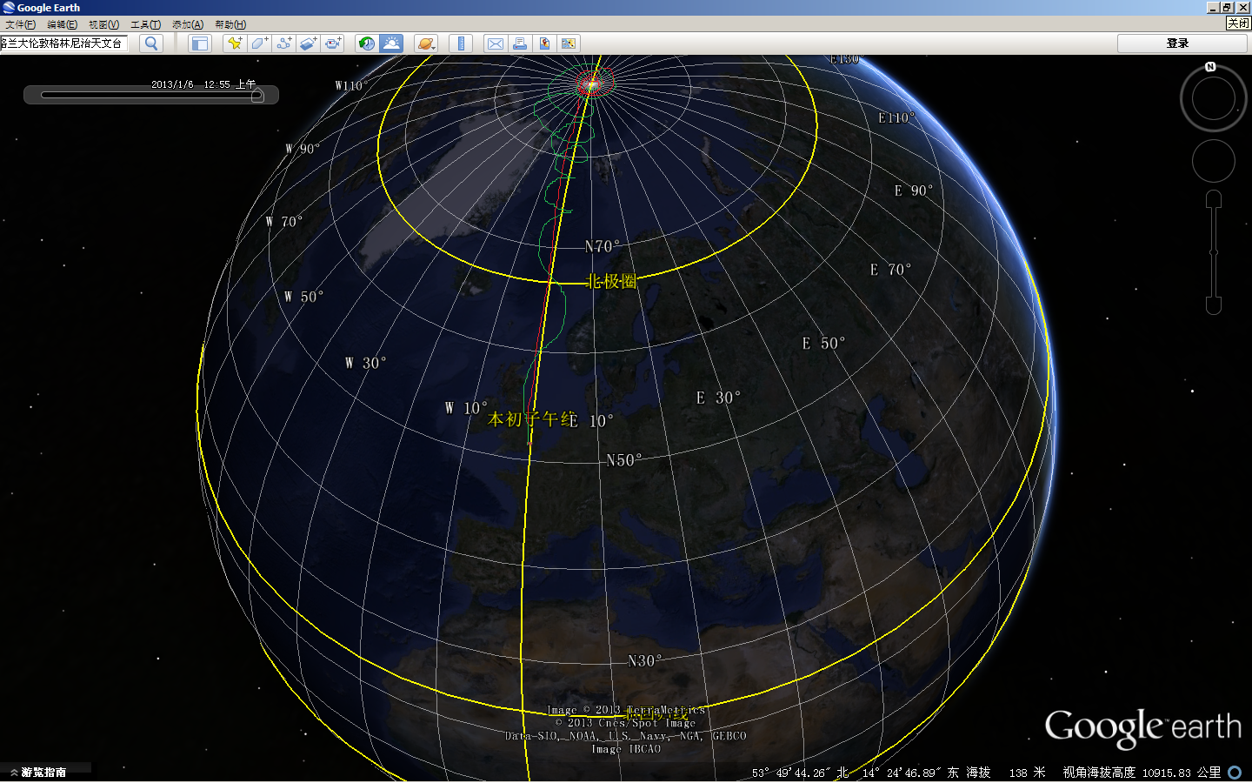Click the look-around compass ring

[1214, 98]
